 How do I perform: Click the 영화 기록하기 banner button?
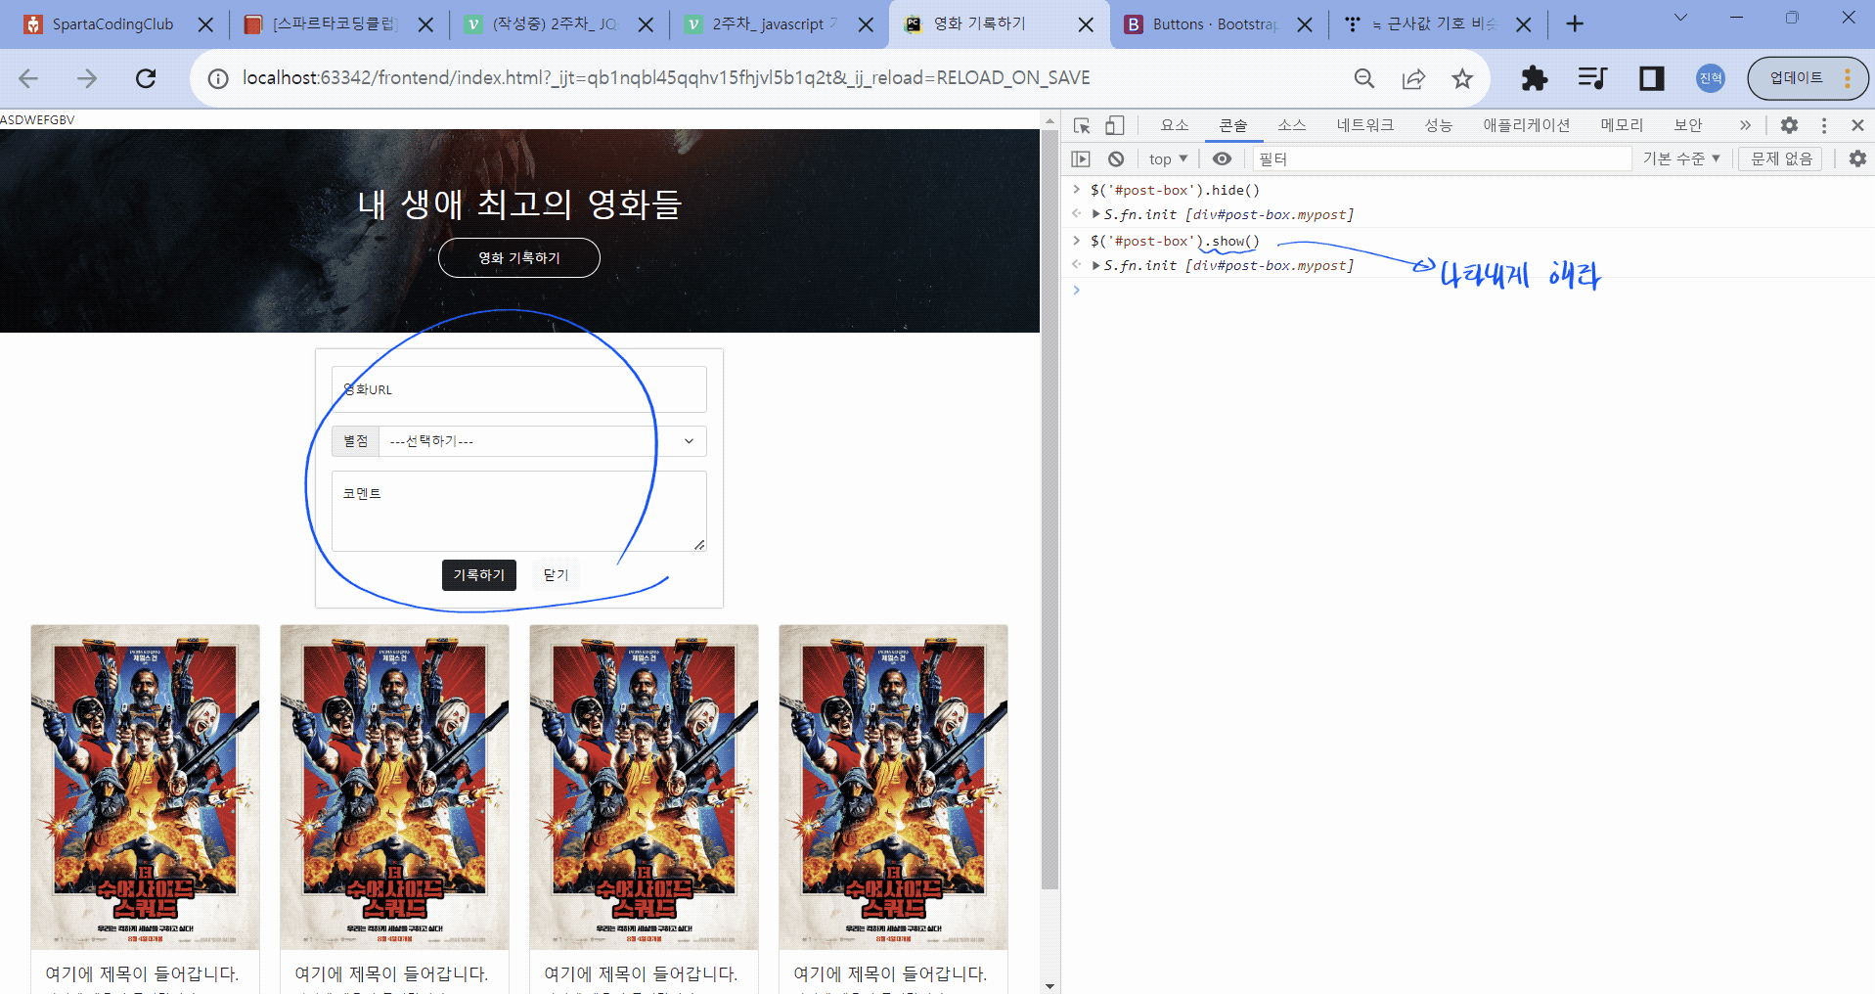tap(519, 257)
